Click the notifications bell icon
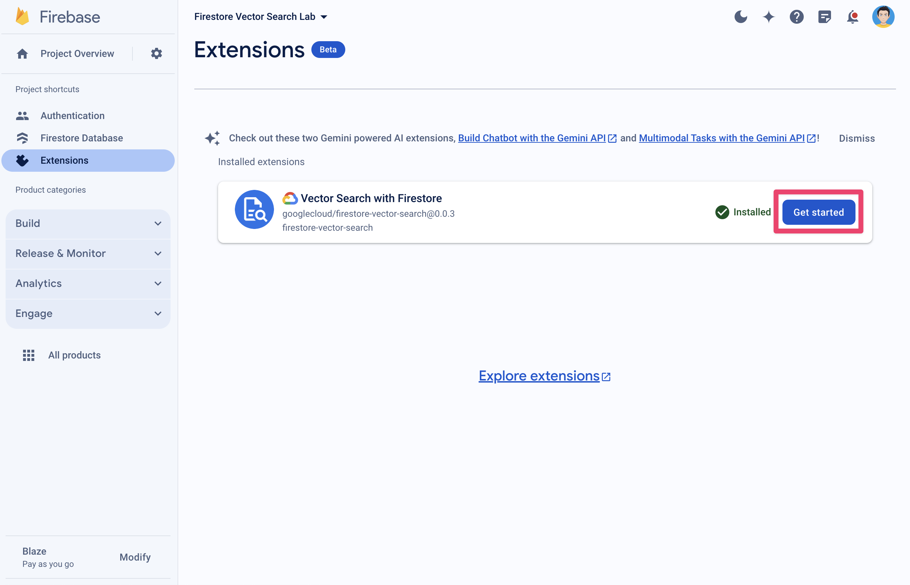This screenshot has width=910, height=585. click(x=853, y=16)
